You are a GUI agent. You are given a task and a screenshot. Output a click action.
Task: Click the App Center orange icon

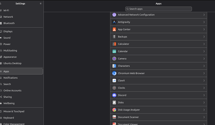pos(114,29)
